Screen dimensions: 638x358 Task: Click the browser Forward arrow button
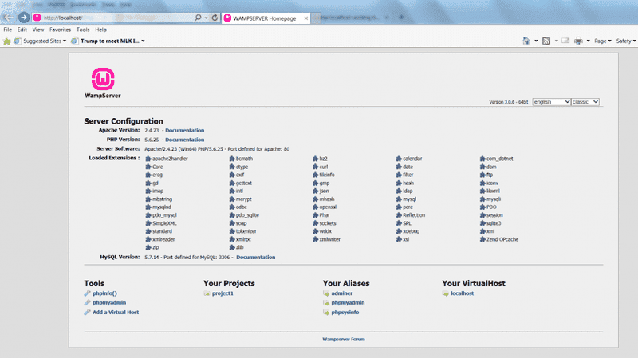tap(23, 17)
